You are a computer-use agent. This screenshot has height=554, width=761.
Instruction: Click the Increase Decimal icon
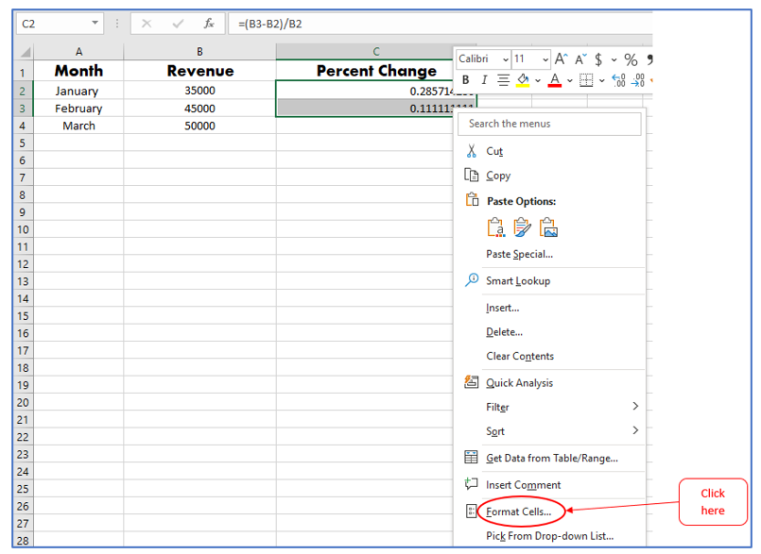(x=618, y=80)
